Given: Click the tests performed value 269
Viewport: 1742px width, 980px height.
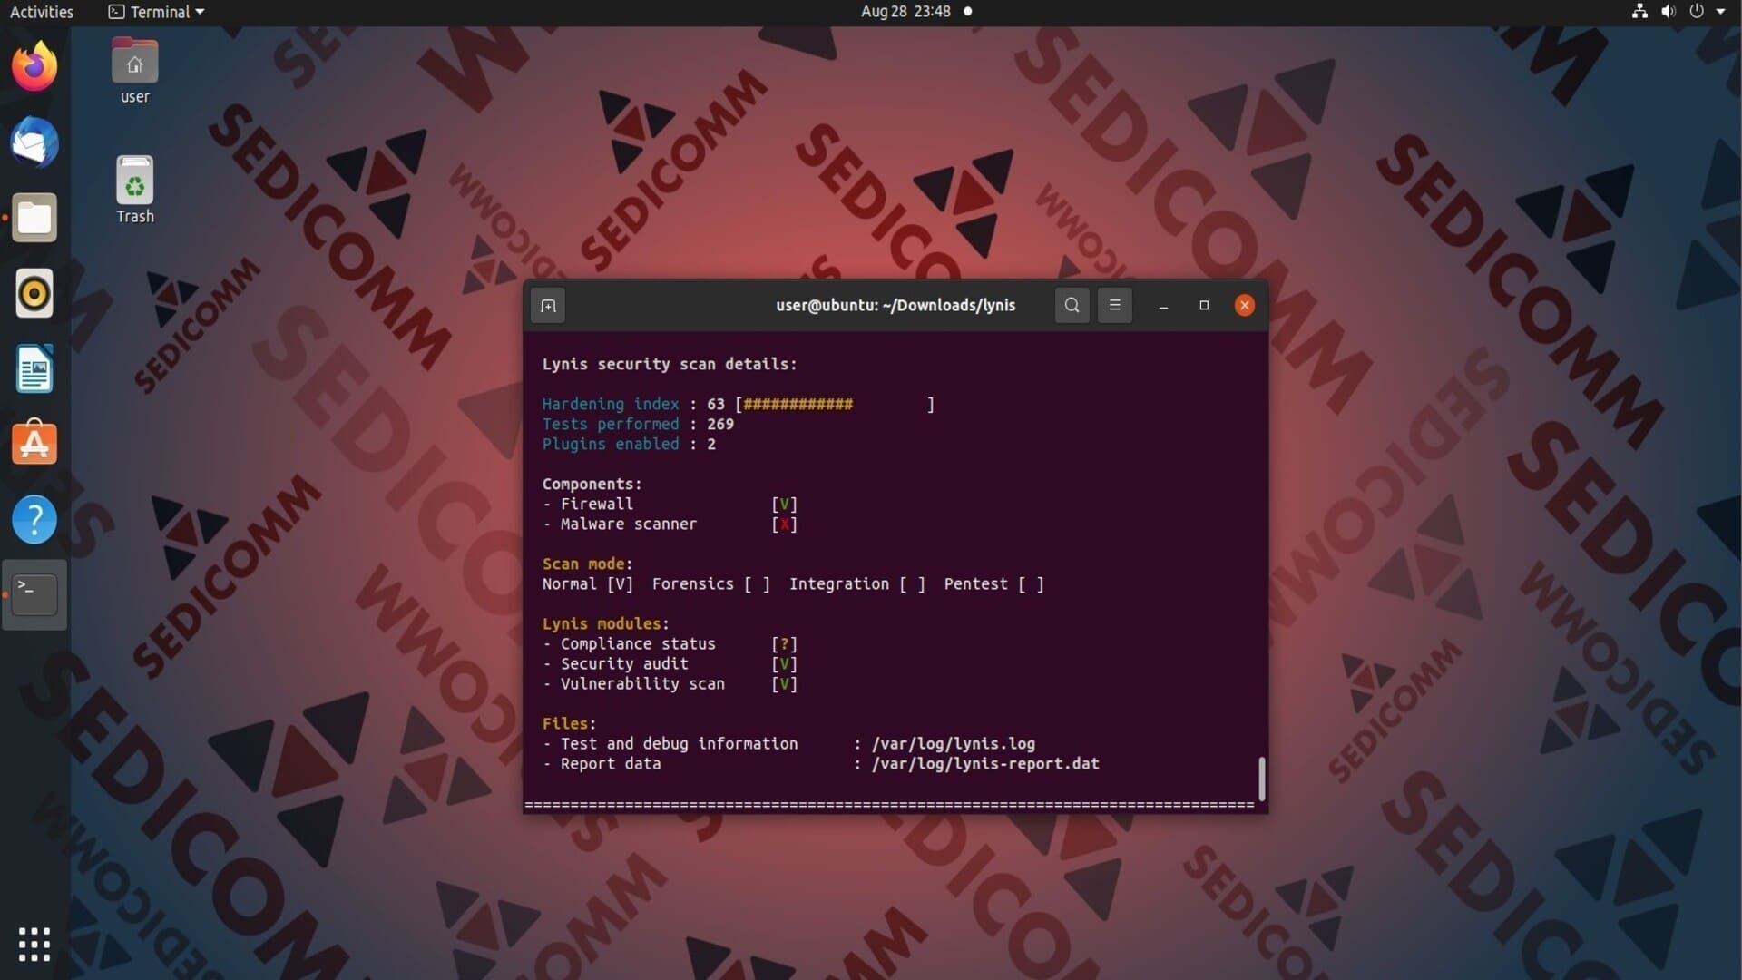Looking at the screenshot, I should (720, 425).
